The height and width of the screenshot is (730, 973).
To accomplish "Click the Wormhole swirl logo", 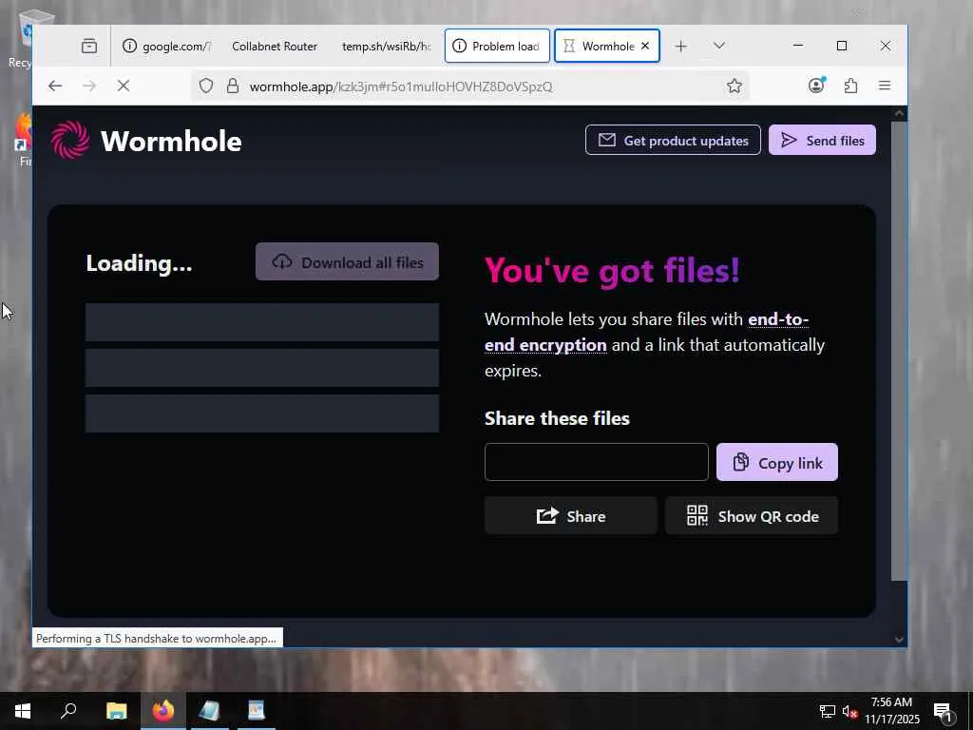I will tap(70, 141).
